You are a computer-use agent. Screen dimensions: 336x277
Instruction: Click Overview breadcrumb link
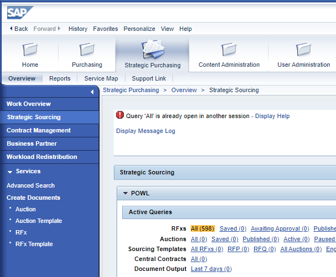click(184, 90)
